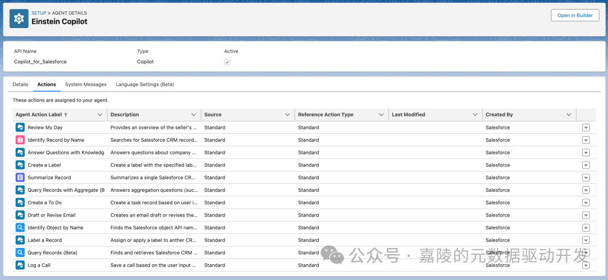Open Agent Action Label column menu

pyautogui.click(x=100, y=115)
